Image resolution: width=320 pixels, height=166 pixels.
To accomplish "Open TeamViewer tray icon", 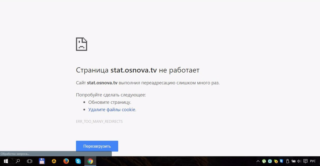I will pos(281,161).
